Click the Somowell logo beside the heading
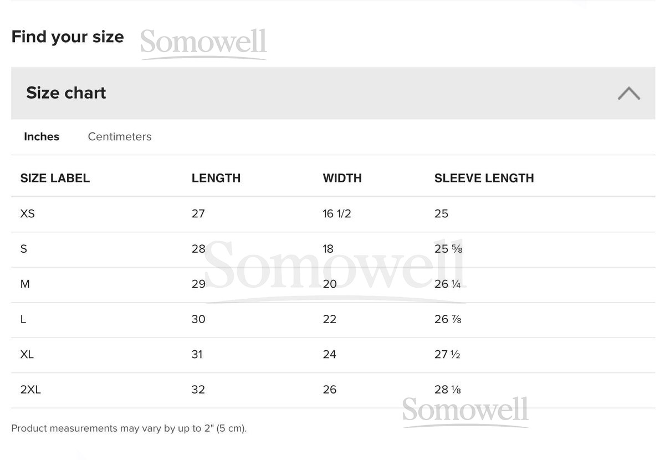Screen dimensions: 665x460 pyautogui.click(x=203, y=43)
